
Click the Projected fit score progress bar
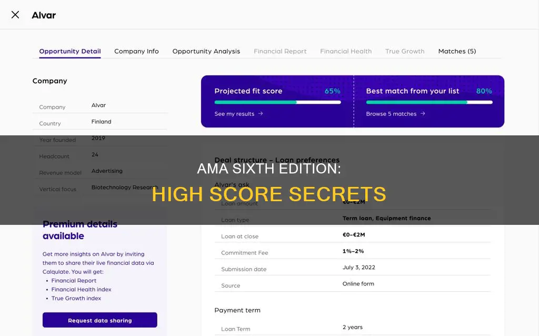277,103
